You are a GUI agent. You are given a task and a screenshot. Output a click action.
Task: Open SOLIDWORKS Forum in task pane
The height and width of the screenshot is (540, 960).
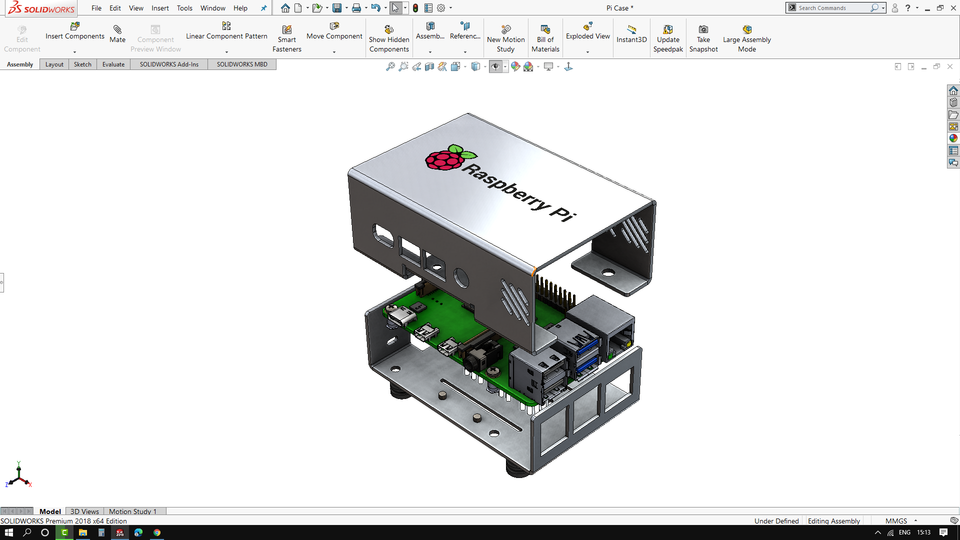[x=953, y=162]
